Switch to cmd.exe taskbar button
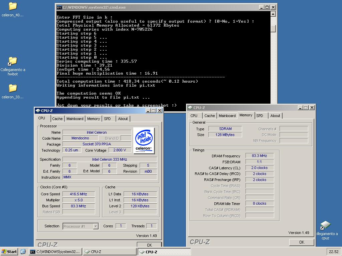The height and width of the screenshot is (256, 342). 55,252
